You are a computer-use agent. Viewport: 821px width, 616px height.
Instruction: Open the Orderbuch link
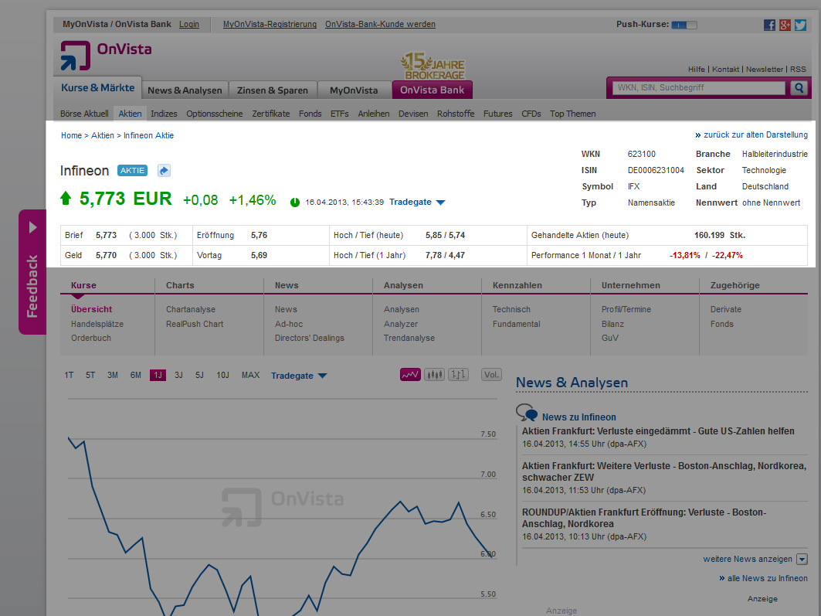tap(91, 338)
